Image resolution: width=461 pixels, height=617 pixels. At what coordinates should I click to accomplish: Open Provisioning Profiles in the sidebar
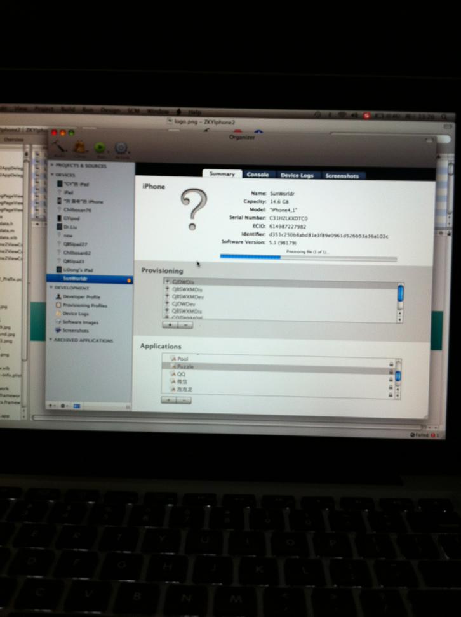(84, 305)
